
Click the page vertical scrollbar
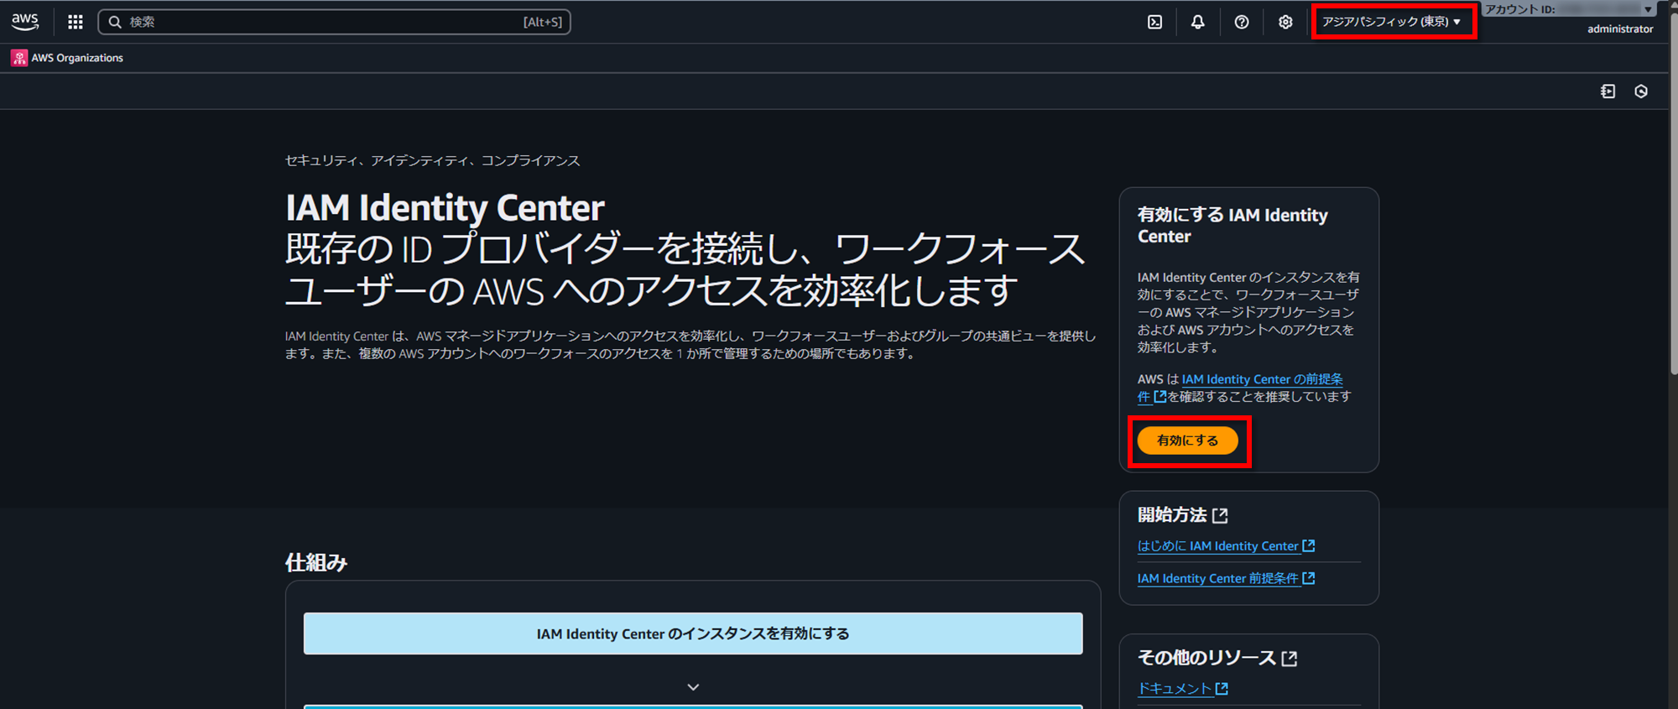(x=1673, y=193)
